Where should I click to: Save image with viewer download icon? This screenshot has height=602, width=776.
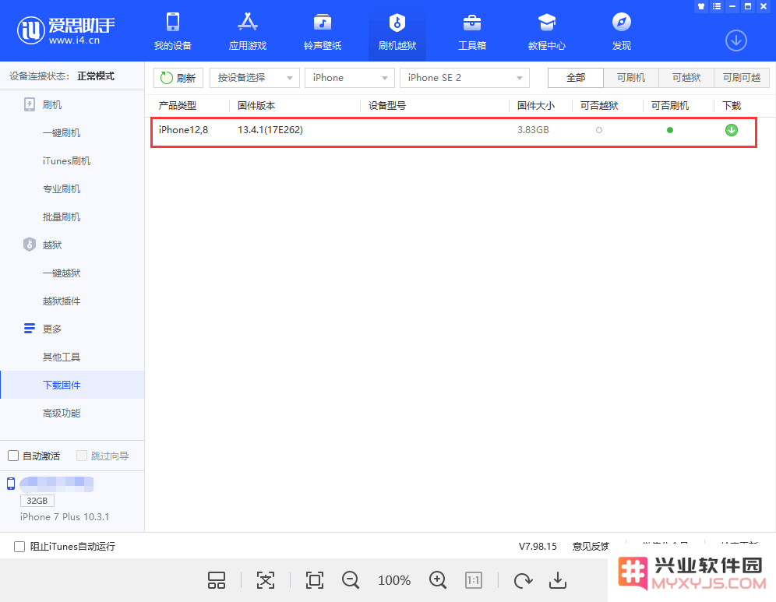click(558, 580)
